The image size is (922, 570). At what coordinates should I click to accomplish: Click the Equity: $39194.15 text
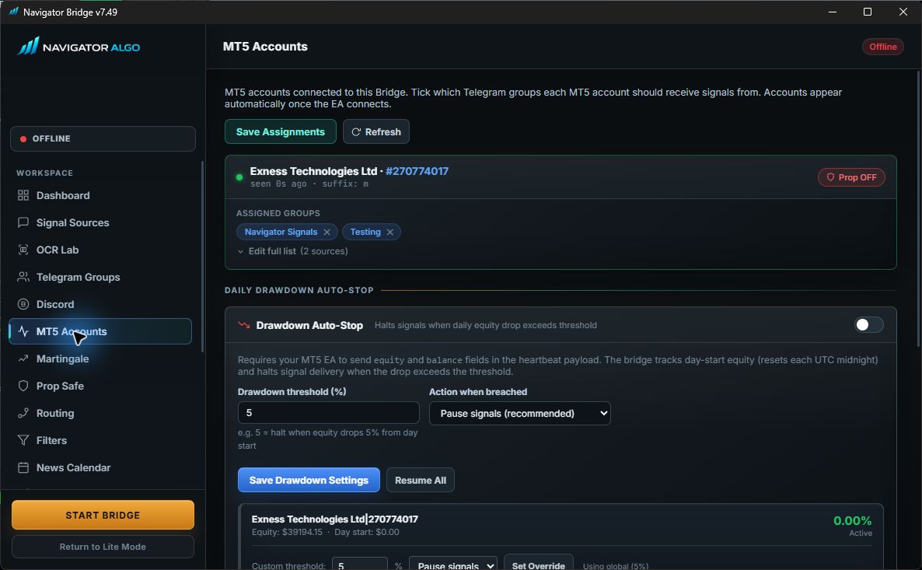(x=287, y=532)
